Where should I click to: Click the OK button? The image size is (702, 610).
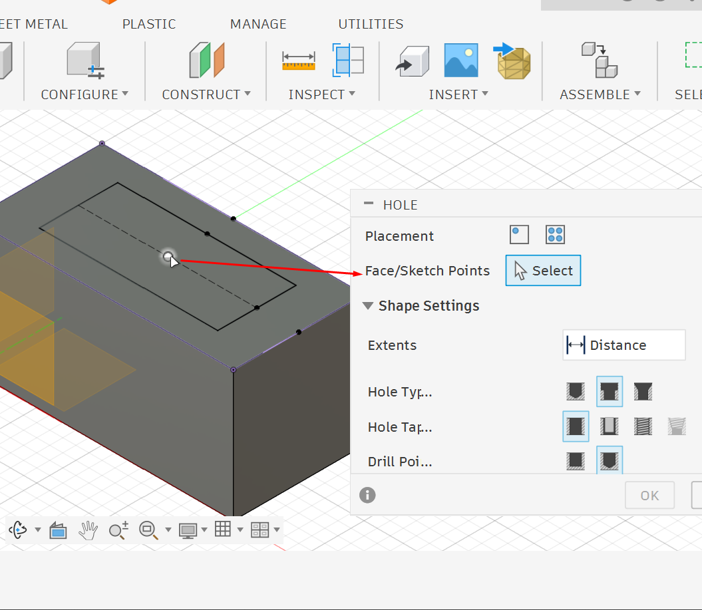click(649, 496)
